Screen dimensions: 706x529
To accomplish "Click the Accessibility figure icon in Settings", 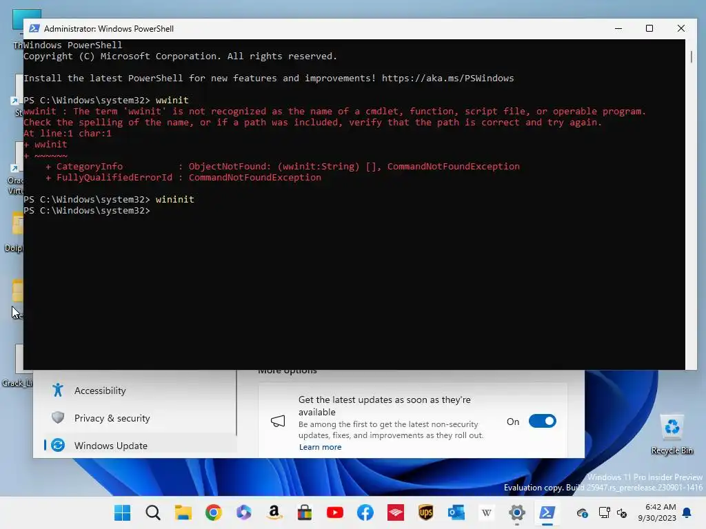I will 58,390.
